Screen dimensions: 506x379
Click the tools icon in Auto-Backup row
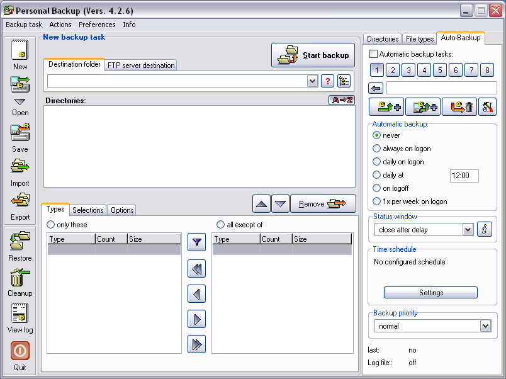point(487,106)
